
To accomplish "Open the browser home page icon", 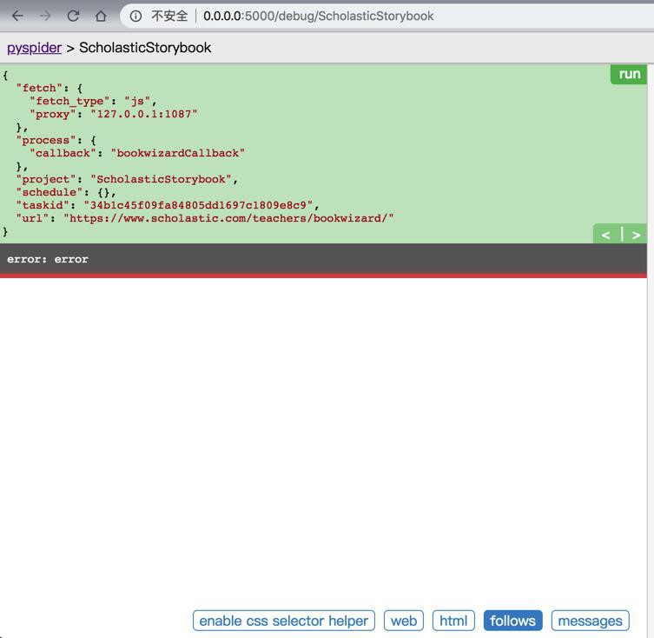I will (x=101, y=17).
